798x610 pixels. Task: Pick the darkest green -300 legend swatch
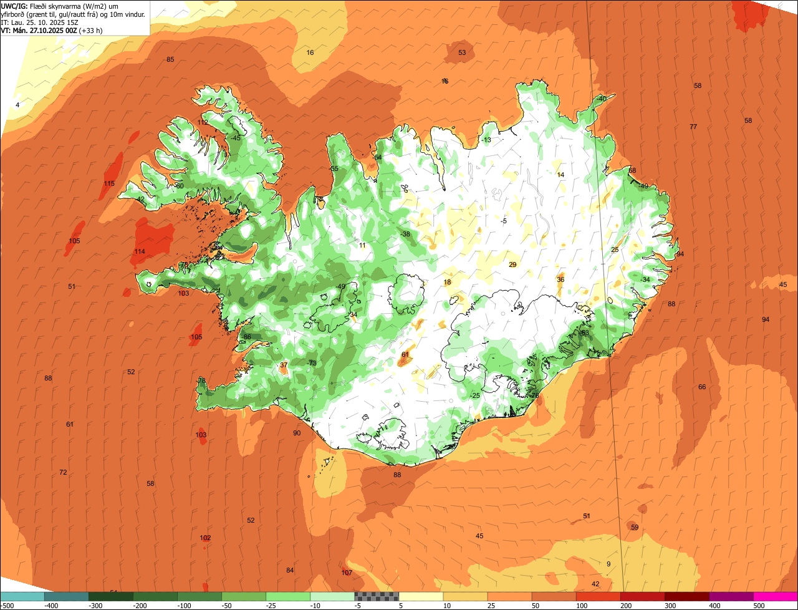pyautogui.click(x=110, y=597)
